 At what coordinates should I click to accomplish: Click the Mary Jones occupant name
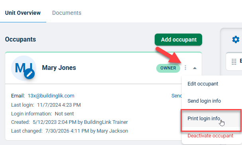coord(59,68)
